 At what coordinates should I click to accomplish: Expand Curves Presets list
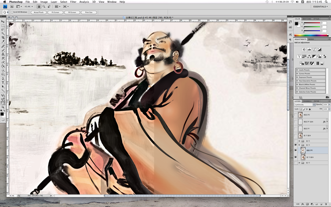[297, 74]
